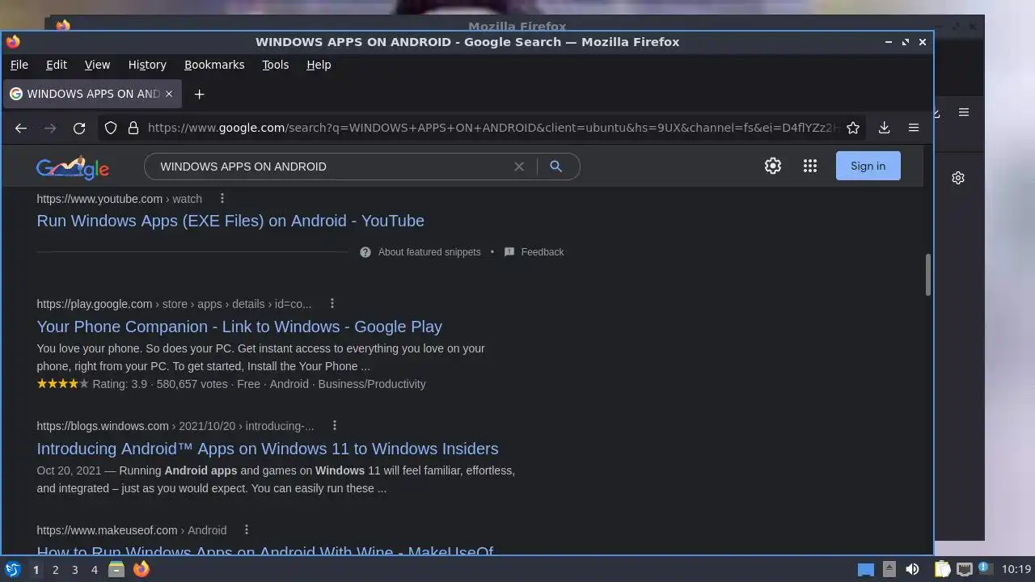Open the About featured snippets help icon

click(365, 252)
